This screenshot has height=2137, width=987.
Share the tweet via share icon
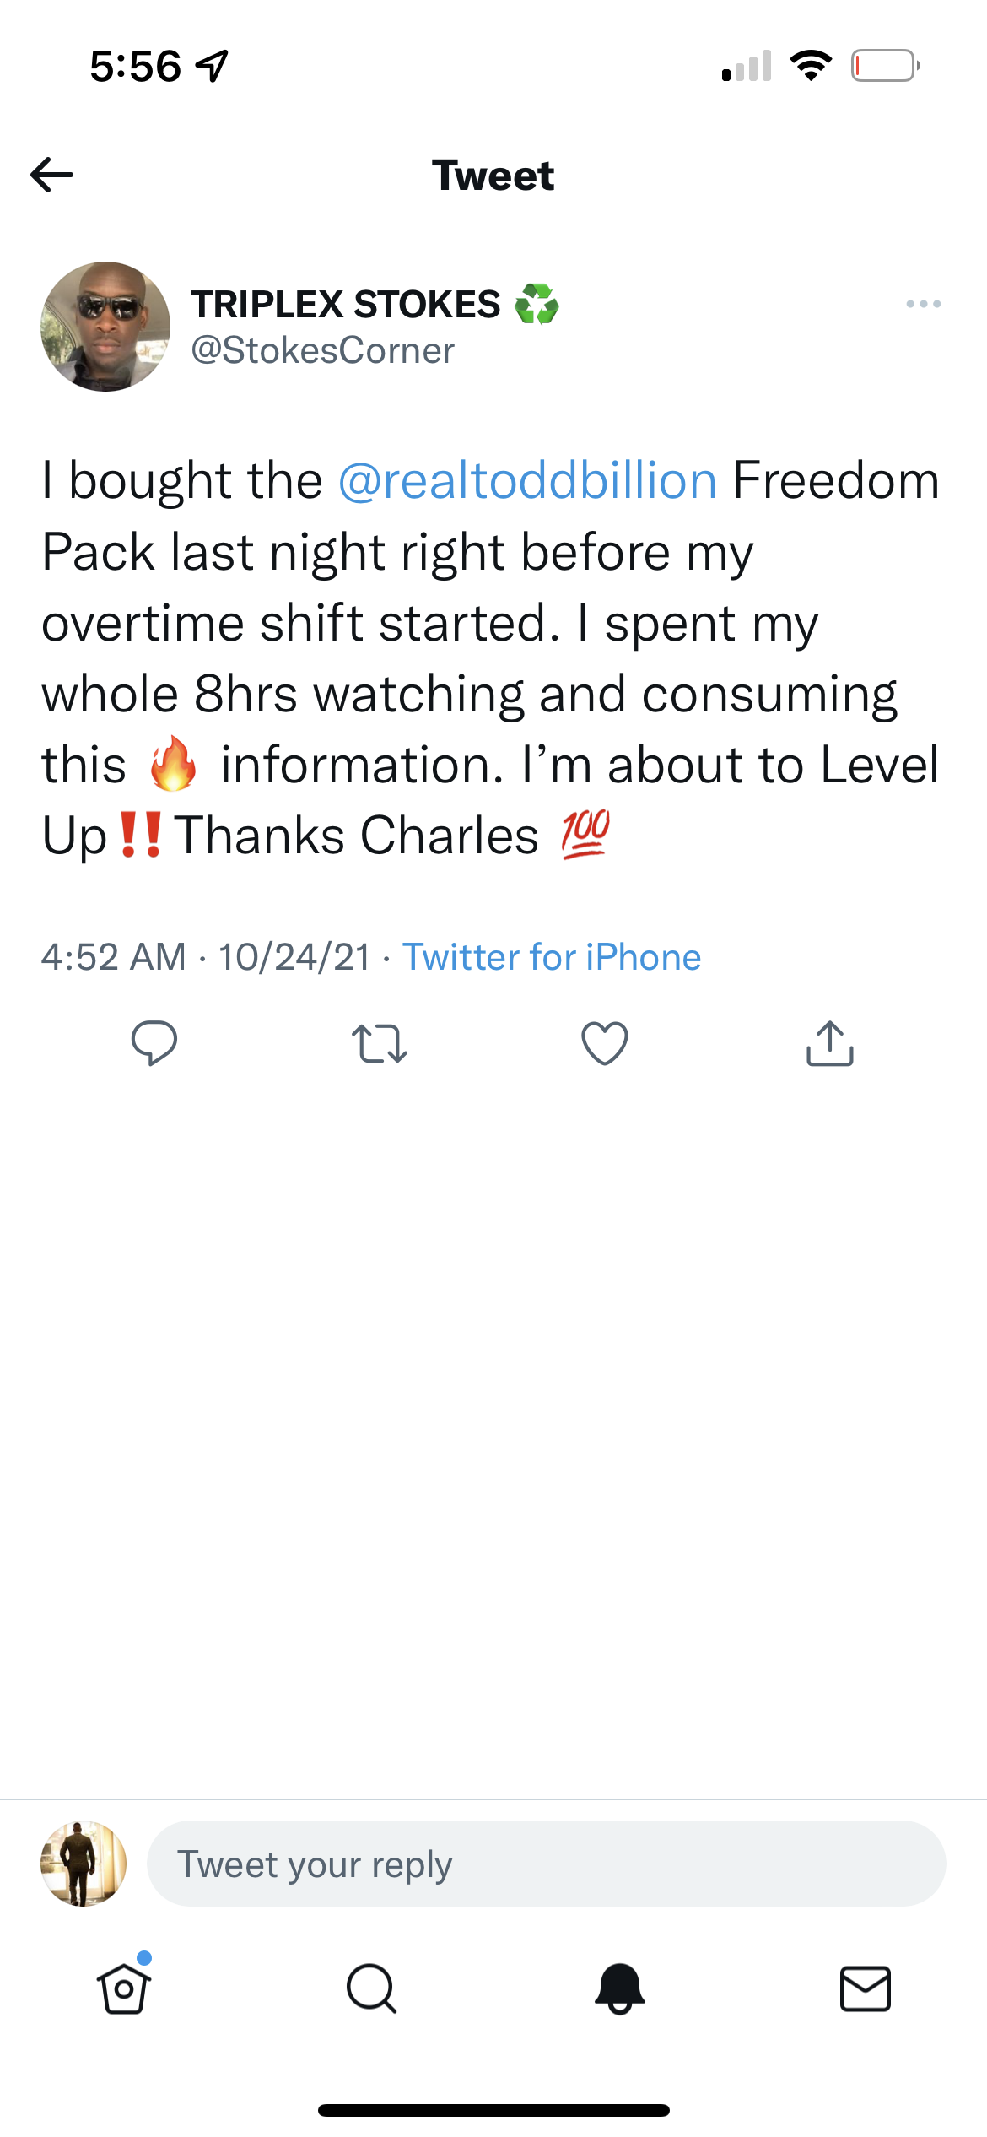pyautogui.click(x=830, y=1043)
